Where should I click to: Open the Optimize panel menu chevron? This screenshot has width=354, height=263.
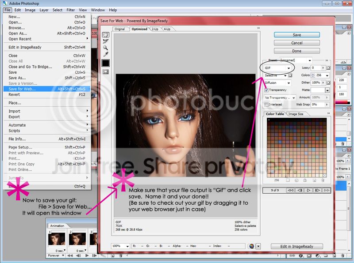327,60
